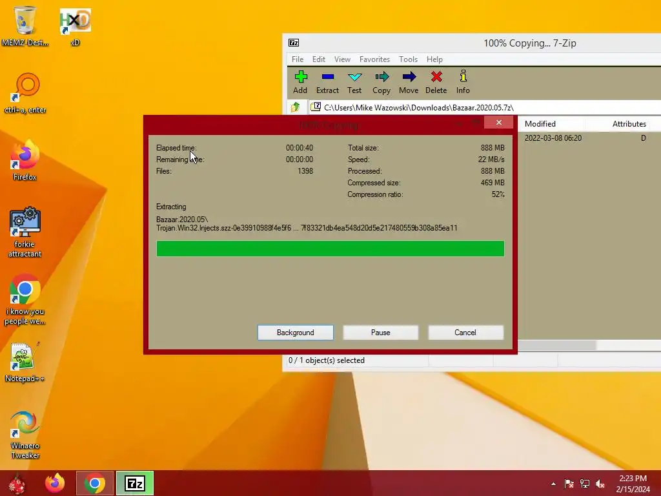
Task: Click the Copy toolbar icon in 7-Zip
Action: 381,82
